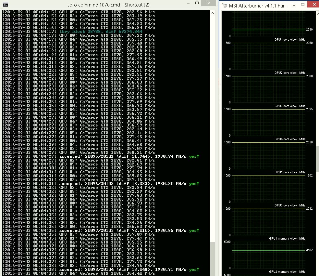
Task: Close the Joro coinmine 1070.cmd console window
Action: (209, 3)
